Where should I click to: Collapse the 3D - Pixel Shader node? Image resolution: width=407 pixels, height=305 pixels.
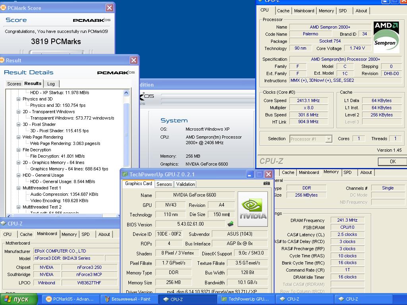(x=18, y=124)
